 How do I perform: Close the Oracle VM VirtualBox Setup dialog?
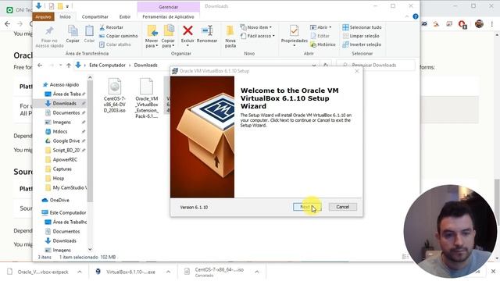coord(357,71)
